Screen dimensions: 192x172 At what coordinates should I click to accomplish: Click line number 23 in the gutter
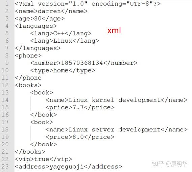point(5,167)
